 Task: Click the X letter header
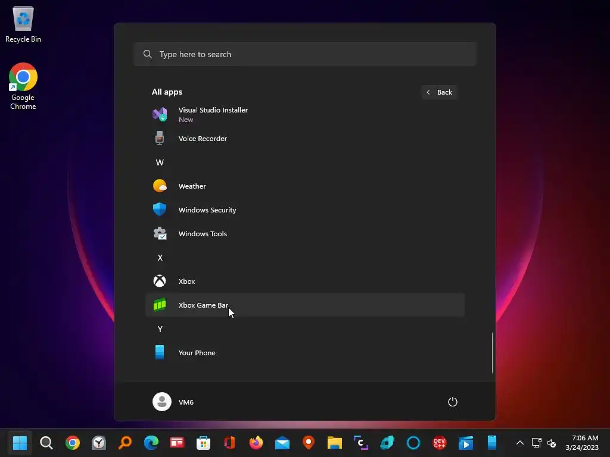[x=160, y=258]
